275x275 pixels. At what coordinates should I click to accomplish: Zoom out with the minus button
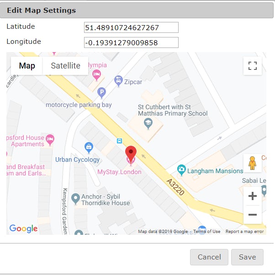pyautogui.click(x=253, y=215)
